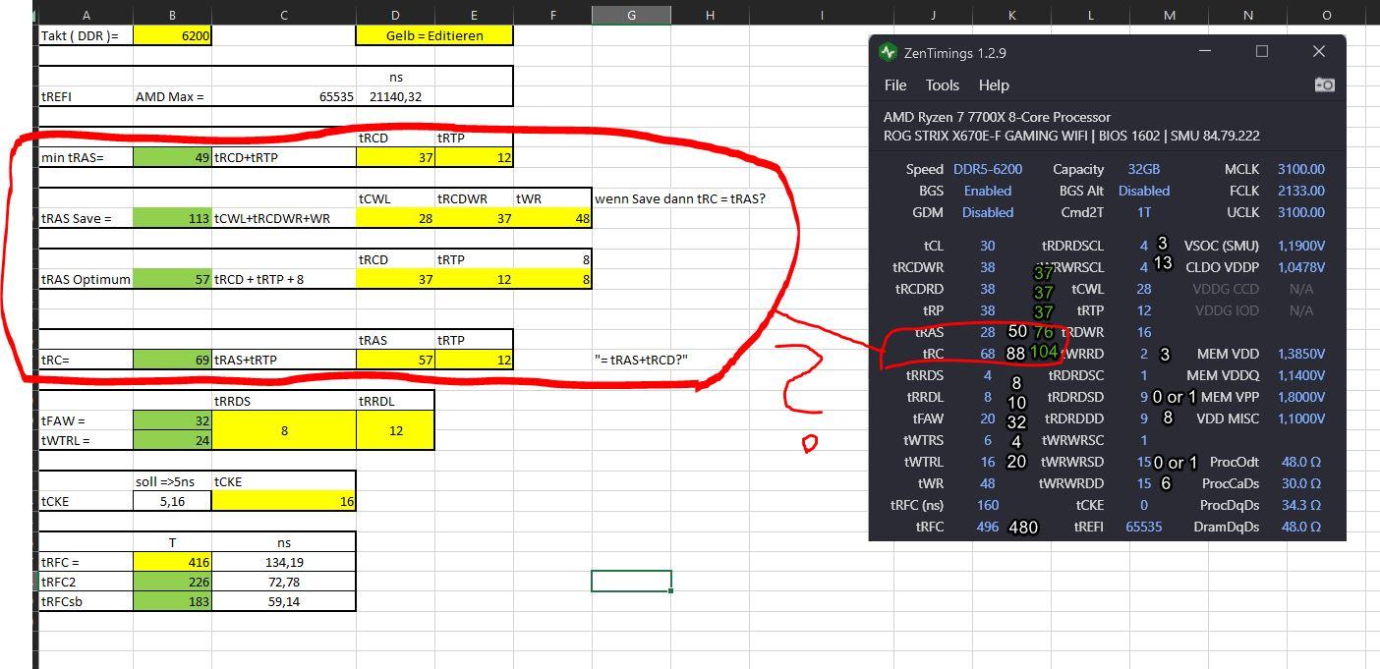1380x669 pixels.
Task: Click the yellow cell with value 6200
Action: [x=172, y=35]
